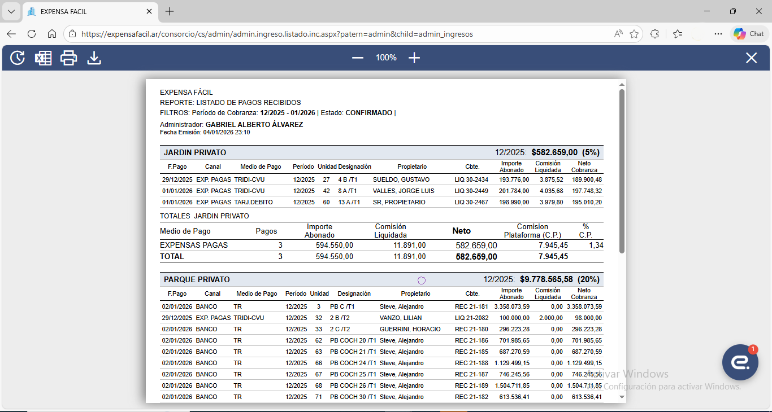Download the report file

[94, 58]
